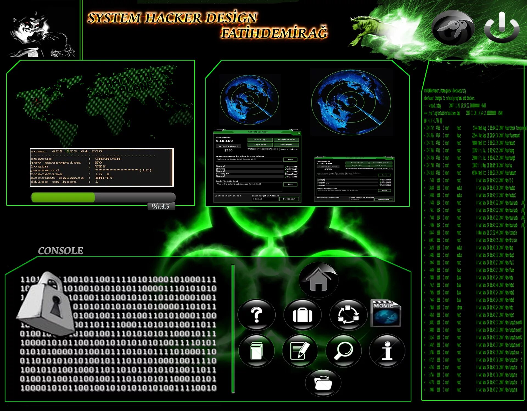This screenshot has width=527, height=411.
Task: Click the circular sync arrows icon
Action: coord(348,315)
